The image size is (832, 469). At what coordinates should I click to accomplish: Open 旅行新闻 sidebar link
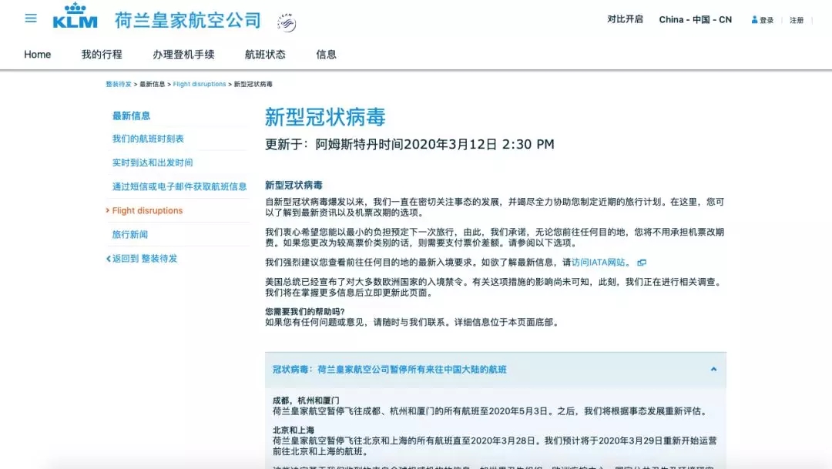[x=130, y=234]
